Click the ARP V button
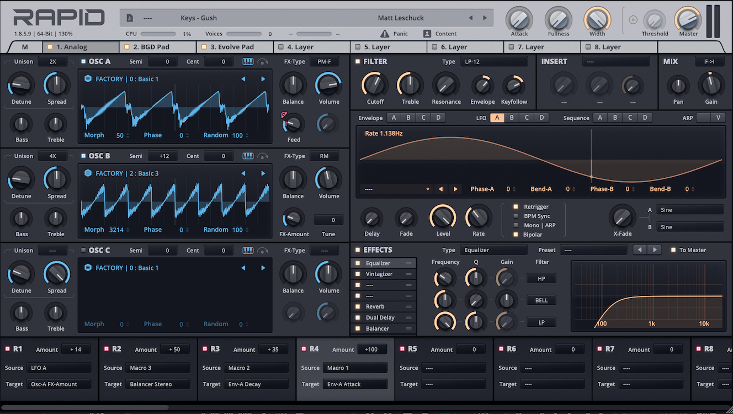 pyautogui.click(x=718, y=118)
